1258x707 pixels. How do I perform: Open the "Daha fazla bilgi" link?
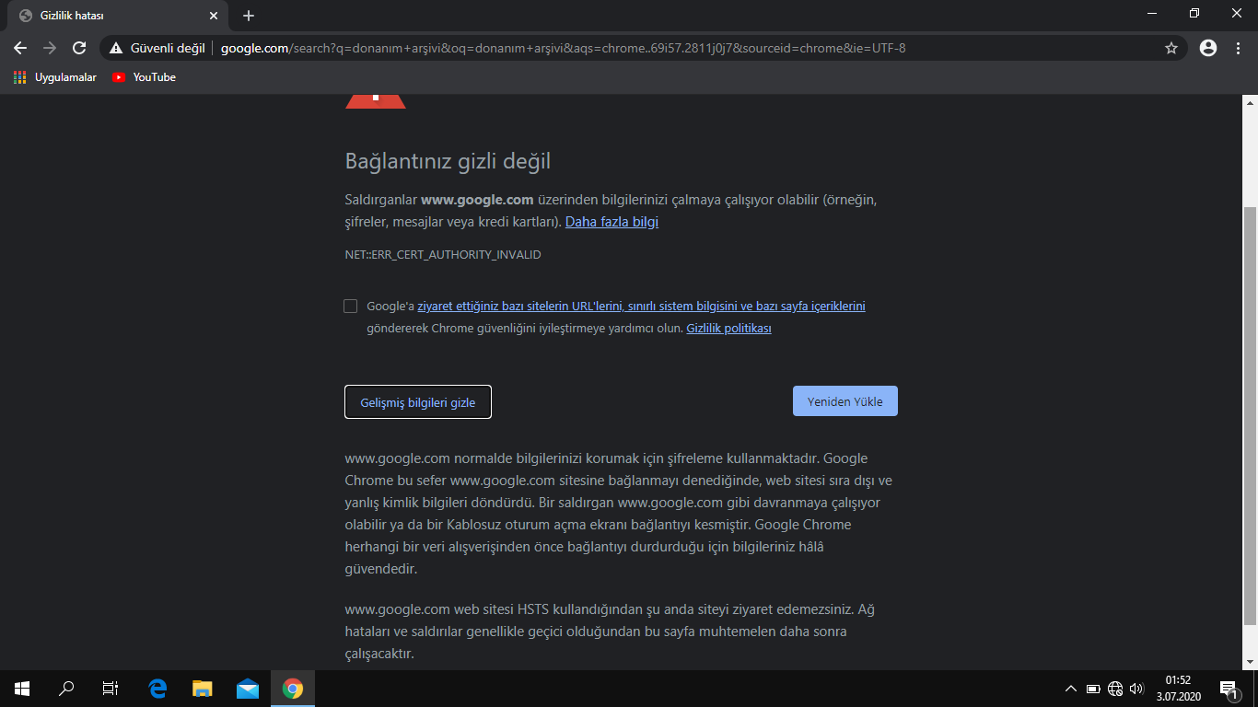click(x=612, y=222)
